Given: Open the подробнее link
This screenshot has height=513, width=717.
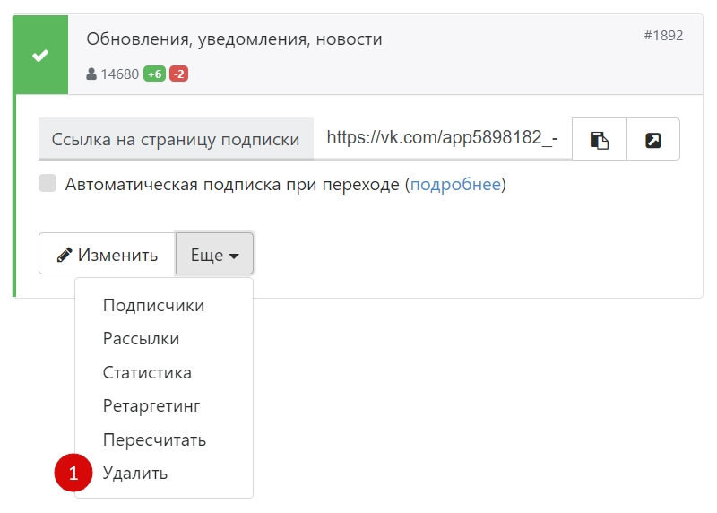Looking at the screenshot, I should pos(455,185).
